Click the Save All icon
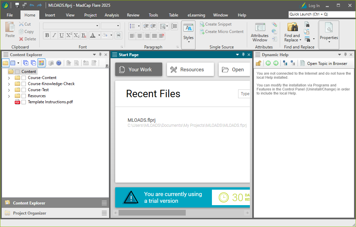Screen dimensions: 356x227 coord(25,5)
